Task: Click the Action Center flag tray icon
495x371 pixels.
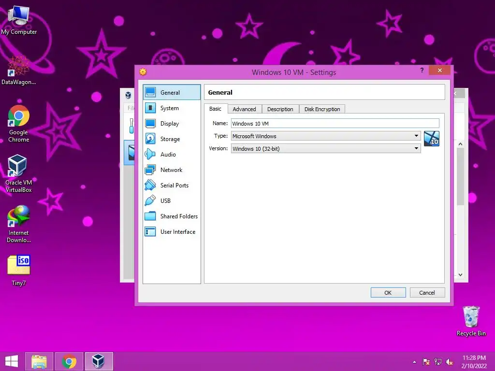Action: click(x=426, y=362)
